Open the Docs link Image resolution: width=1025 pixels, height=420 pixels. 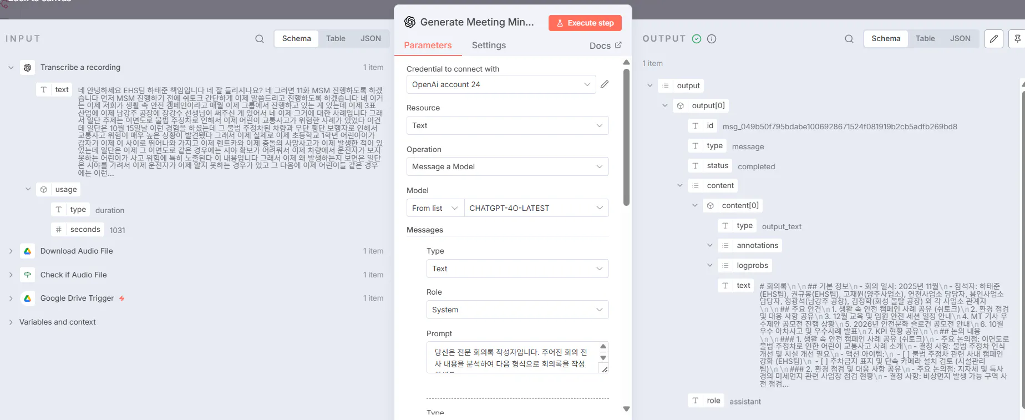coord(605,45)
